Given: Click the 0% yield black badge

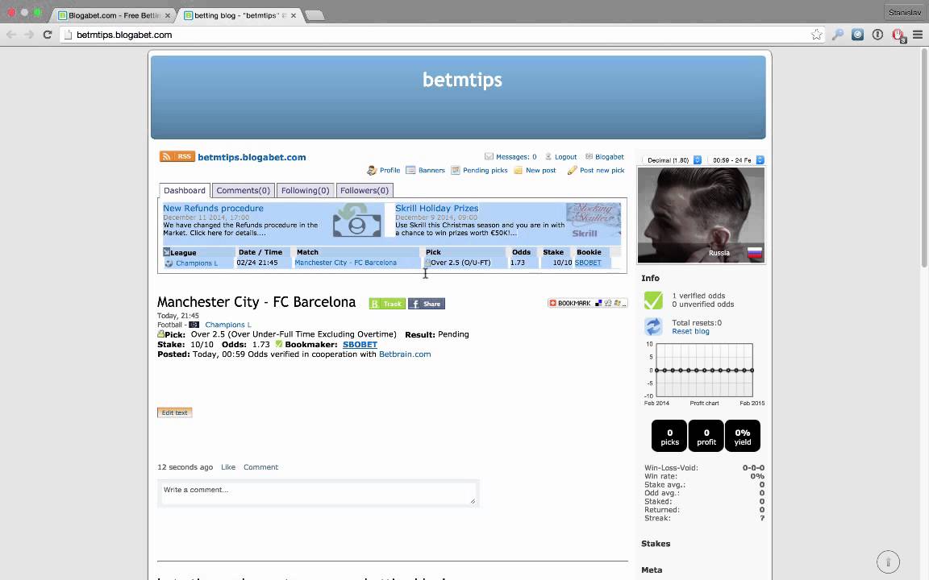Looking at the screenshot, I should (743, 436).
